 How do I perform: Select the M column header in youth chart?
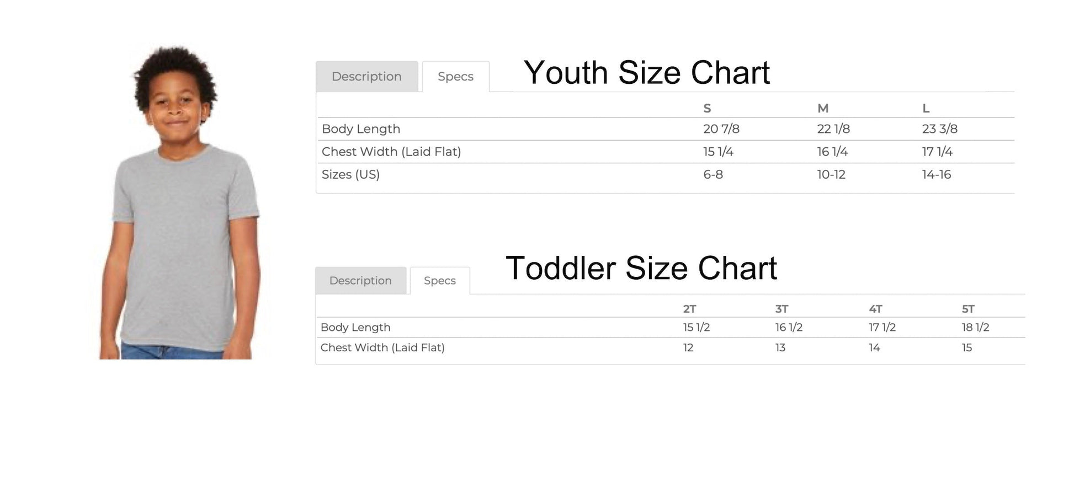823,109
